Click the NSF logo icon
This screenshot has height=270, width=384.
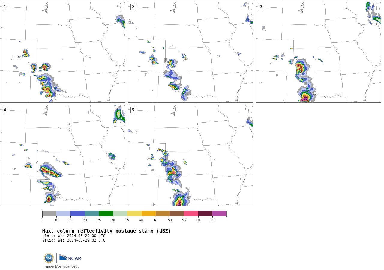(x=49, y=258)
